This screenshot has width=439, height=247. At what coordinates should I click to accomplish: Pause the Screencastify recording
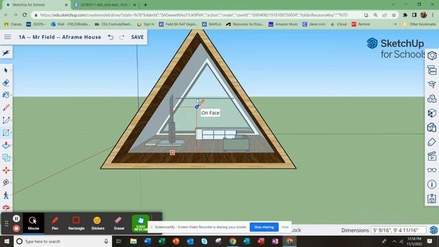pyautogui.click(x=16, y=218)
